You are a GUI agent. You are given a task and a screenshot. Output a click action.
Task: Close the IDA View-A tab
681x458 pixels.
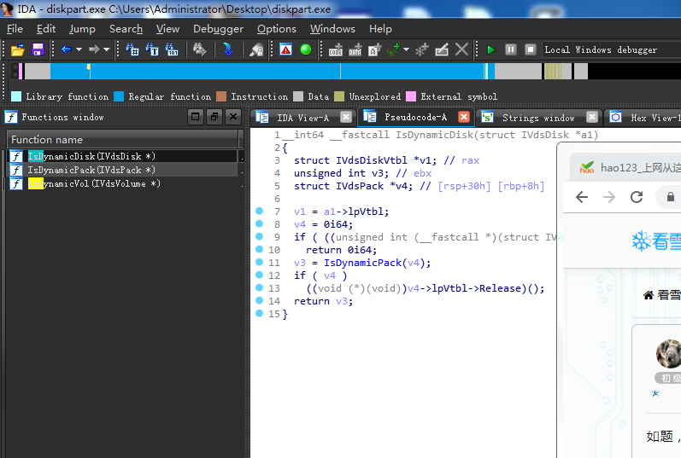point(346,117)
